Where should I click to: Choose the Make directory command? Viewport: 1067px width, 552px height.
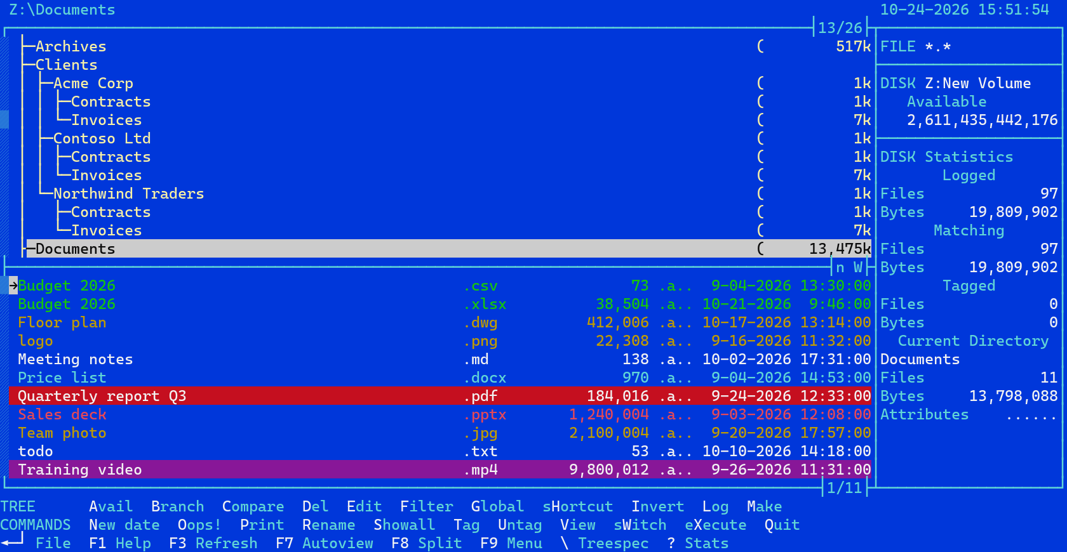(x=765, y=506)
